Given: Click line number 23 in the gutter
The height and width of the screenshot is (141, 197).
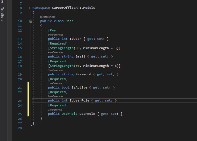Looking at the screenshot, I should [x=20, y=101].
